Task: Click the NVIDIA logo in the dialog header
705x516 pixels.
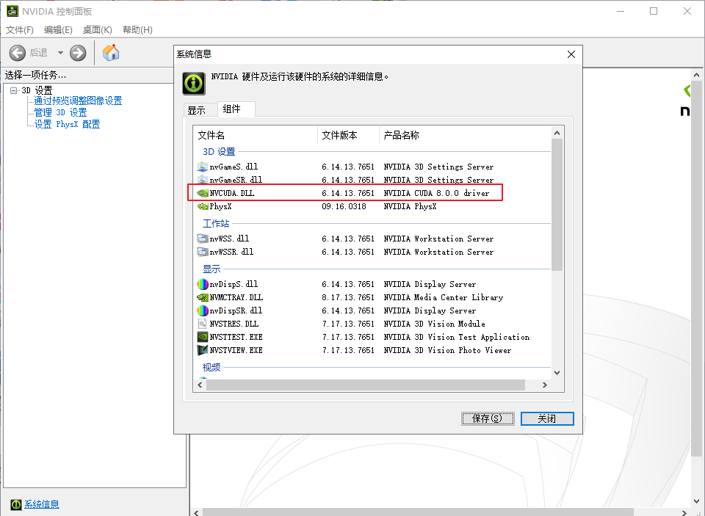Action: point(193,83)
